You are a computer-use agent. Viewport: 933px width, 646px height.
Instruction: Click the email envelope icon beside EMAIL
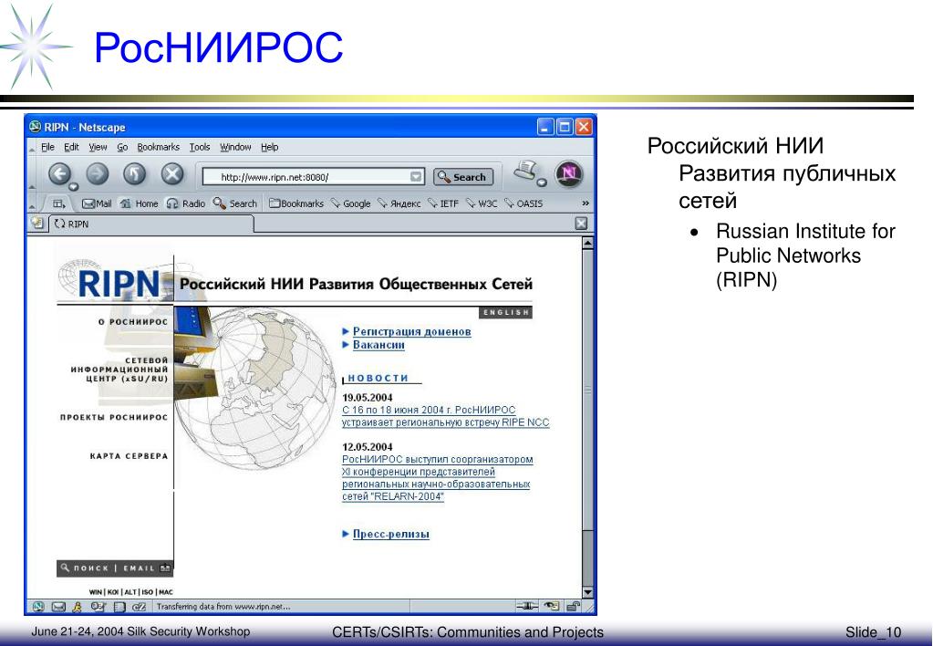pos(165,568)
